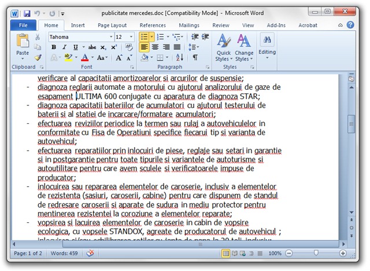Open the File tab

pos(23,25)
